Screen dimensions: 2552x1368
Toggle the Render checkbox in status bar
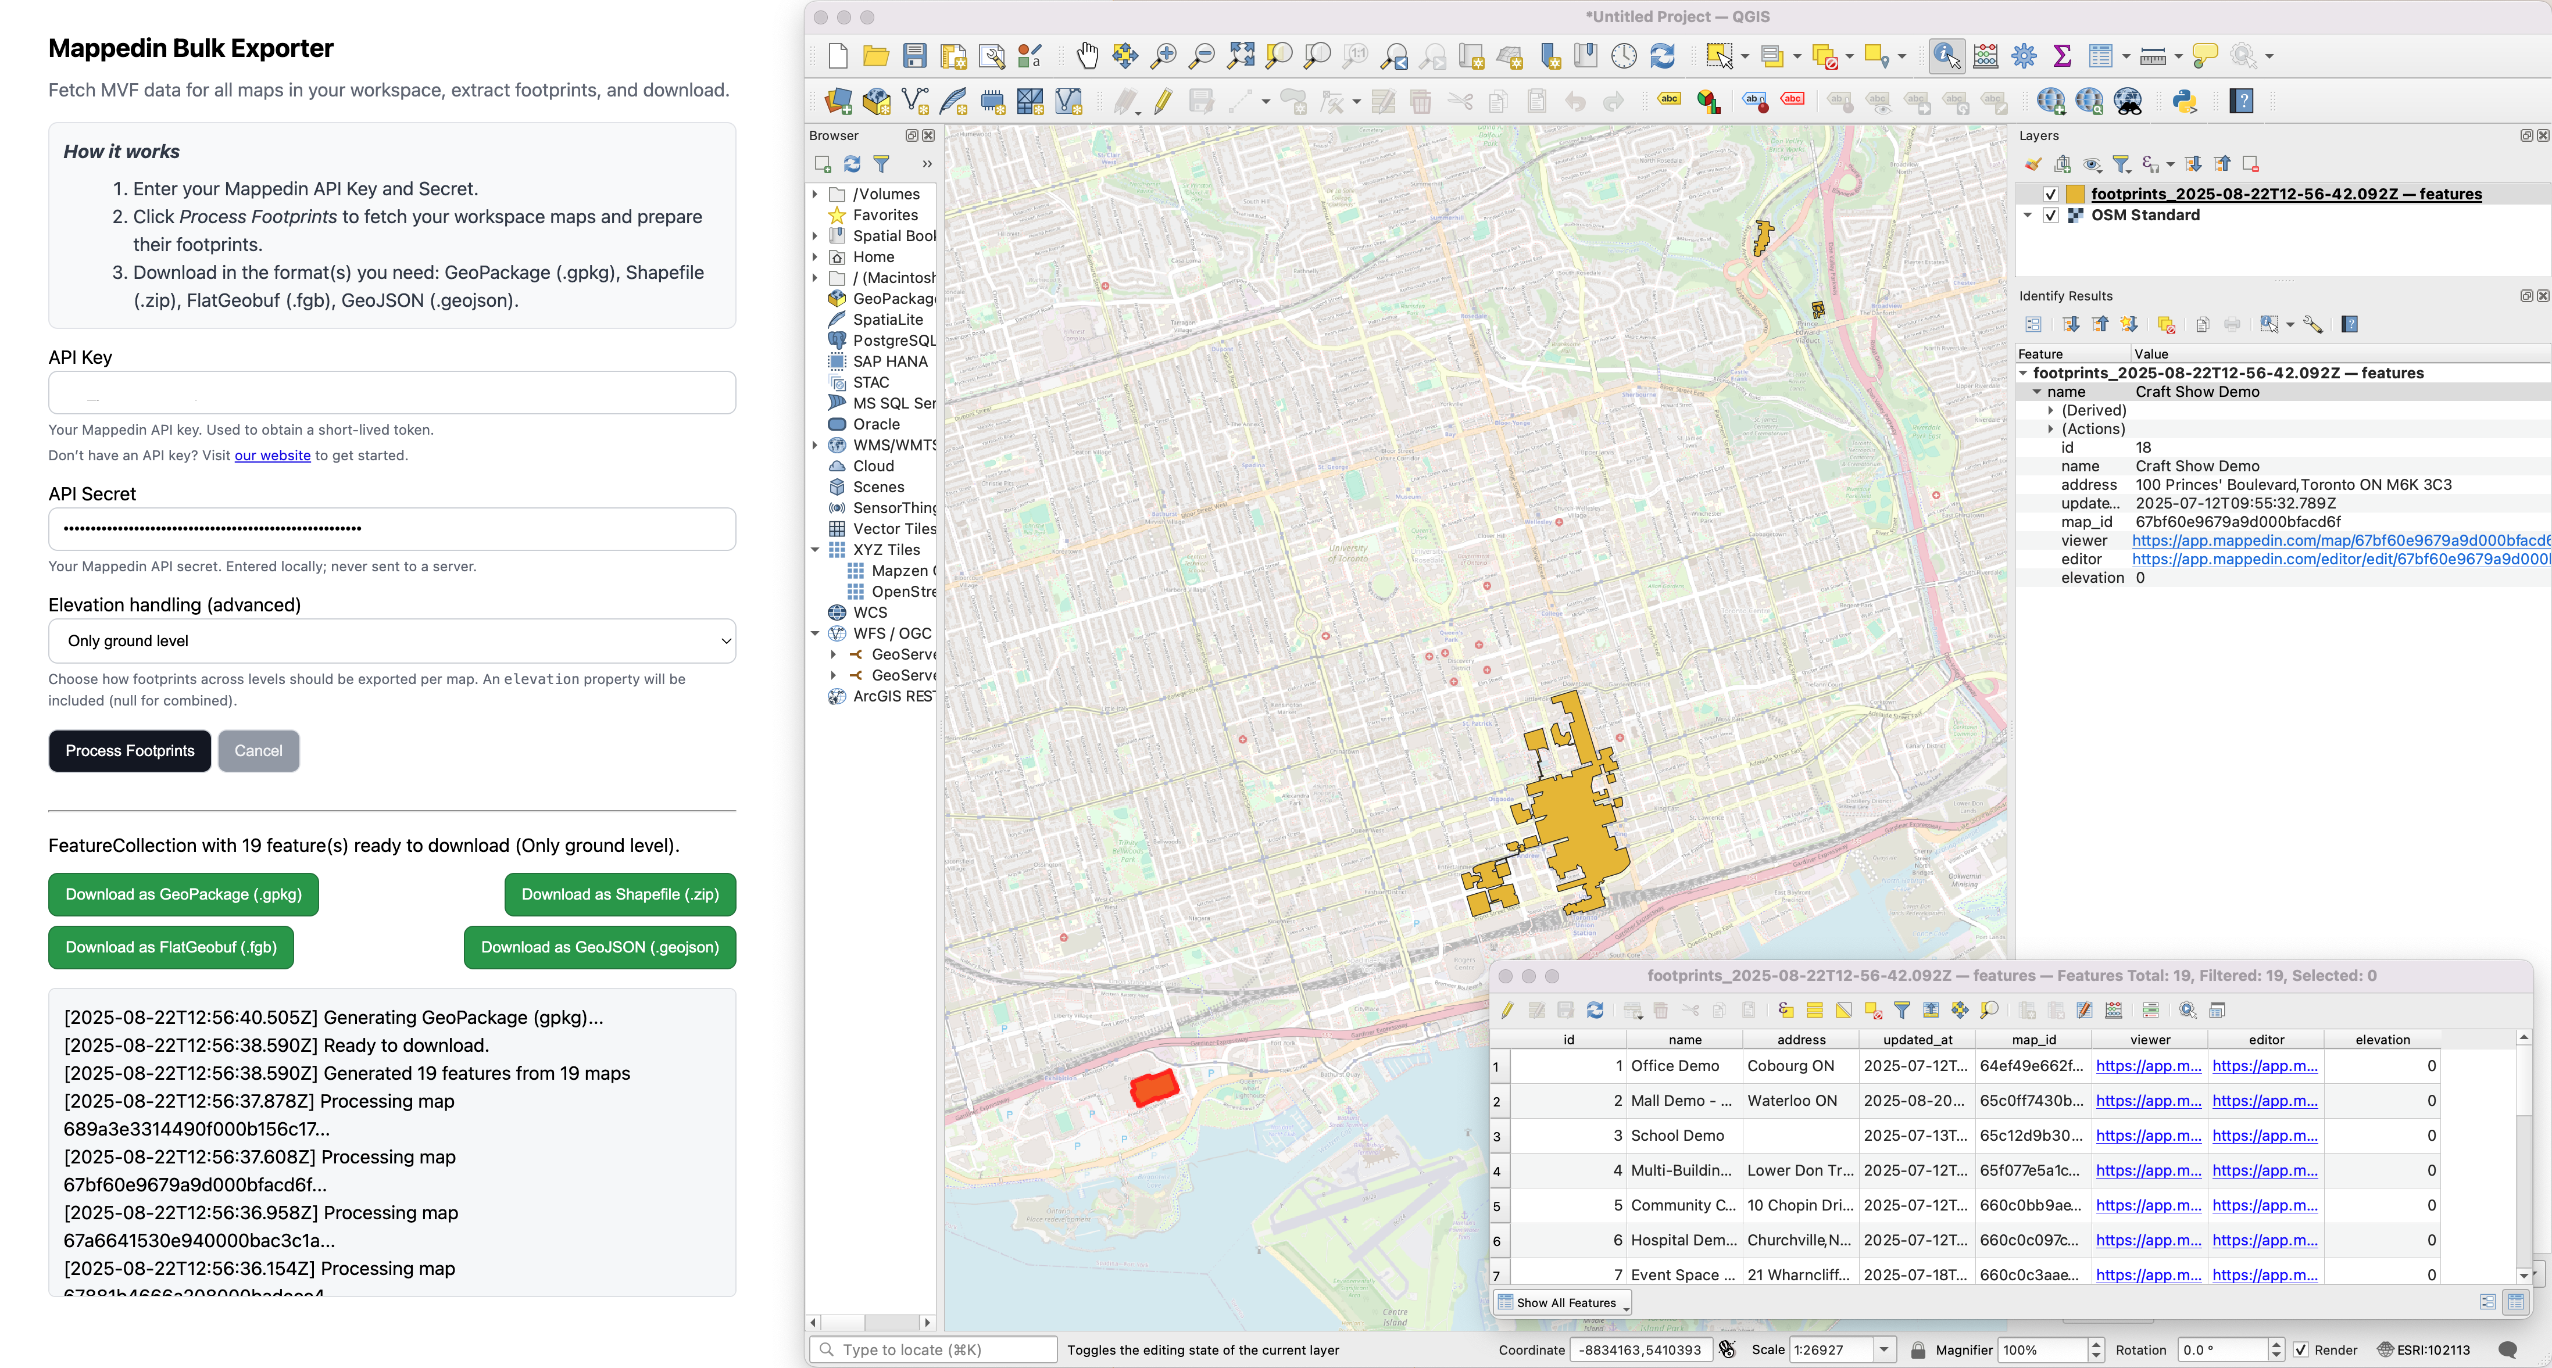click(2300, 1350)
